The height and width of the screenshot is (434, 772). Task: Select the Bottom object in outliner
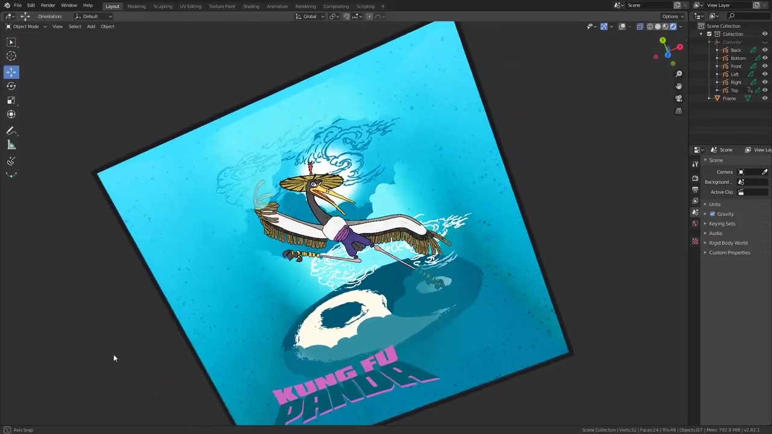tap(738, 58)
